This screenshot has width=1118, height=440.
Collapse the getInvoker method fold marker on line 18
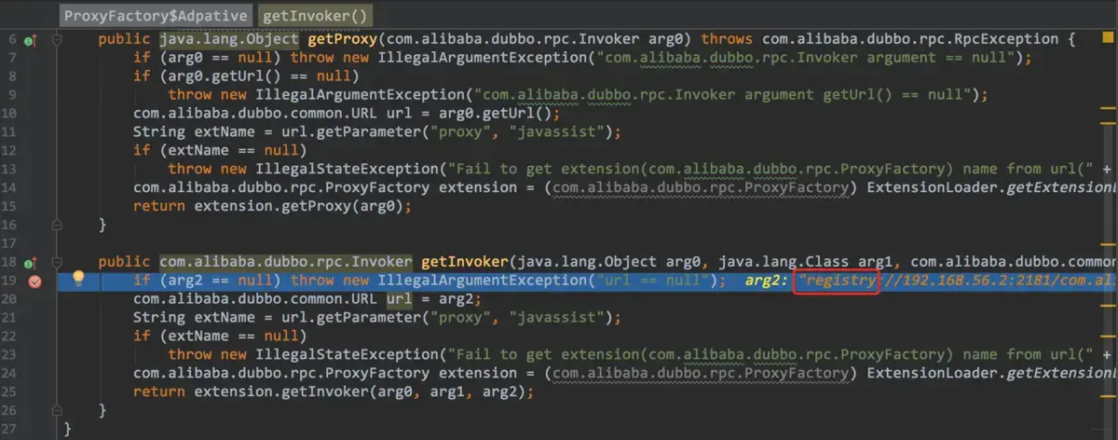[x=57, y=265]
